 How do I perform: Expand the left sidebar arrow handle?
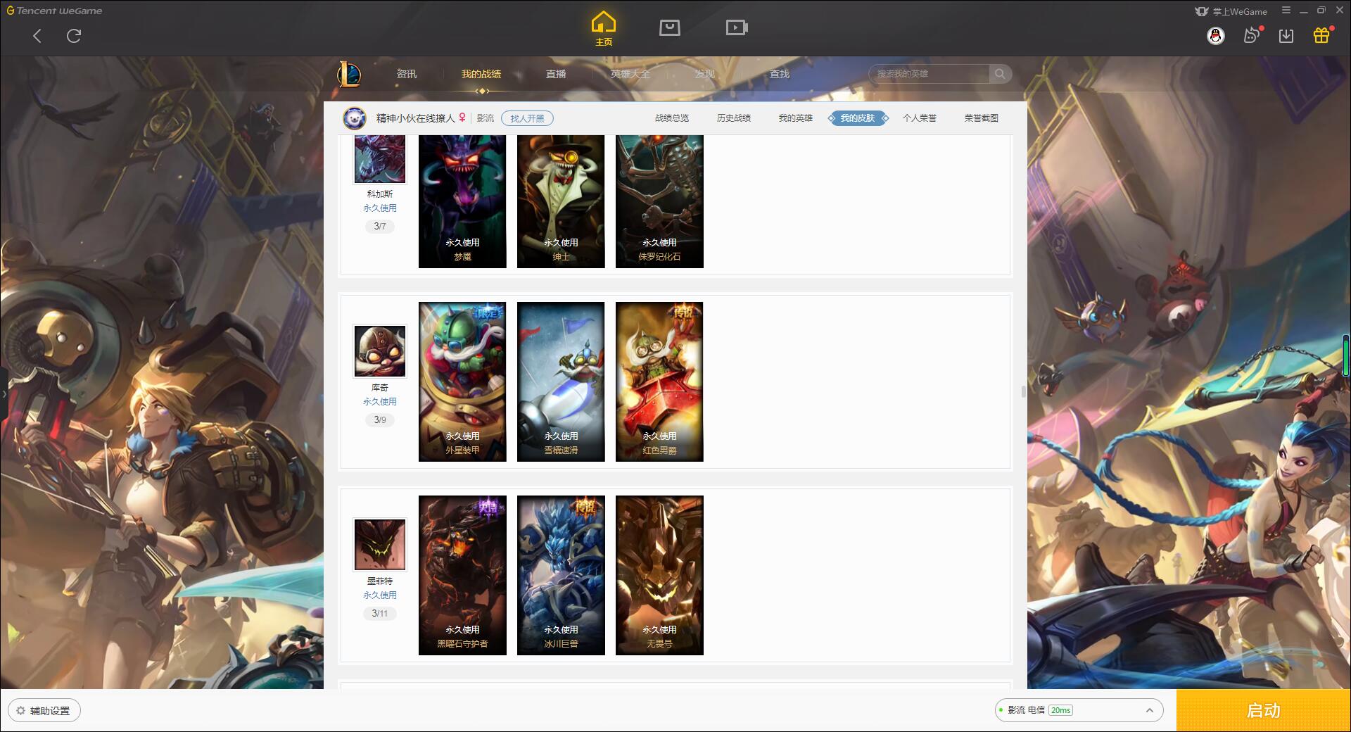(x=4, y=394)
